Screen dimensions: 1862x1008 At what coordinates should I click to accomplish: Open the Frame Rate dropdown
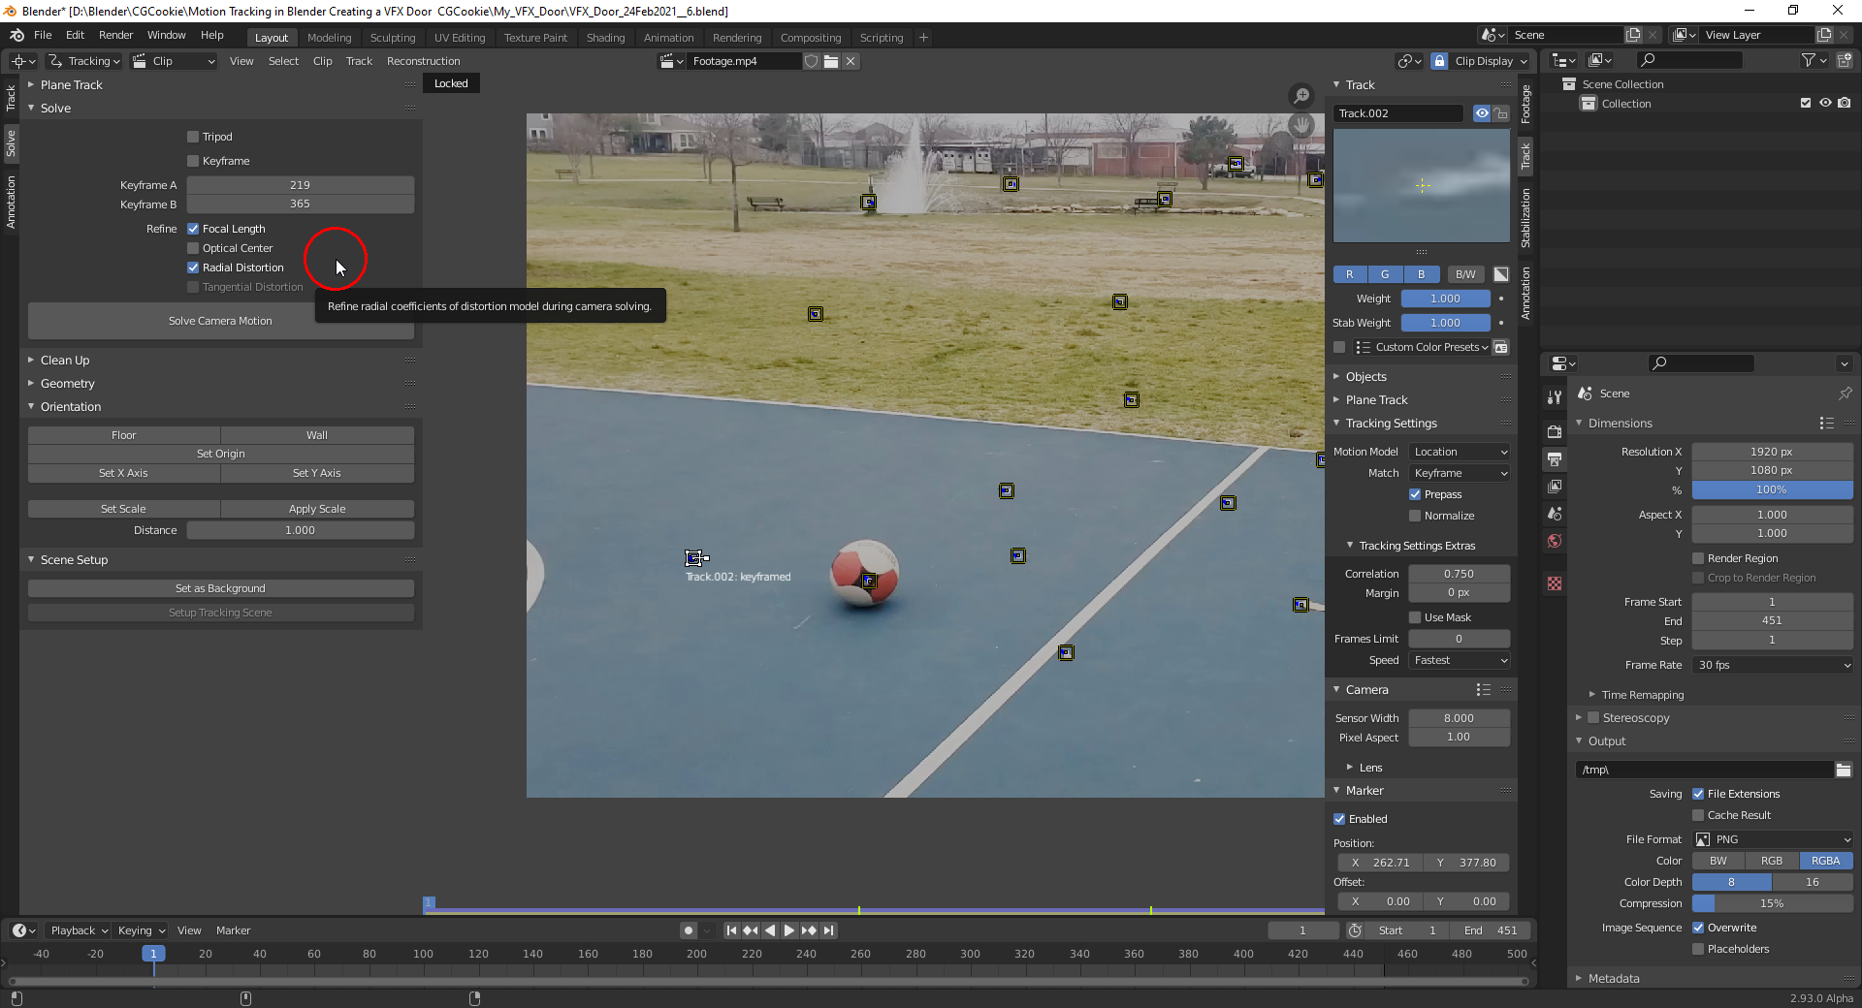(x=1772, y=665)
